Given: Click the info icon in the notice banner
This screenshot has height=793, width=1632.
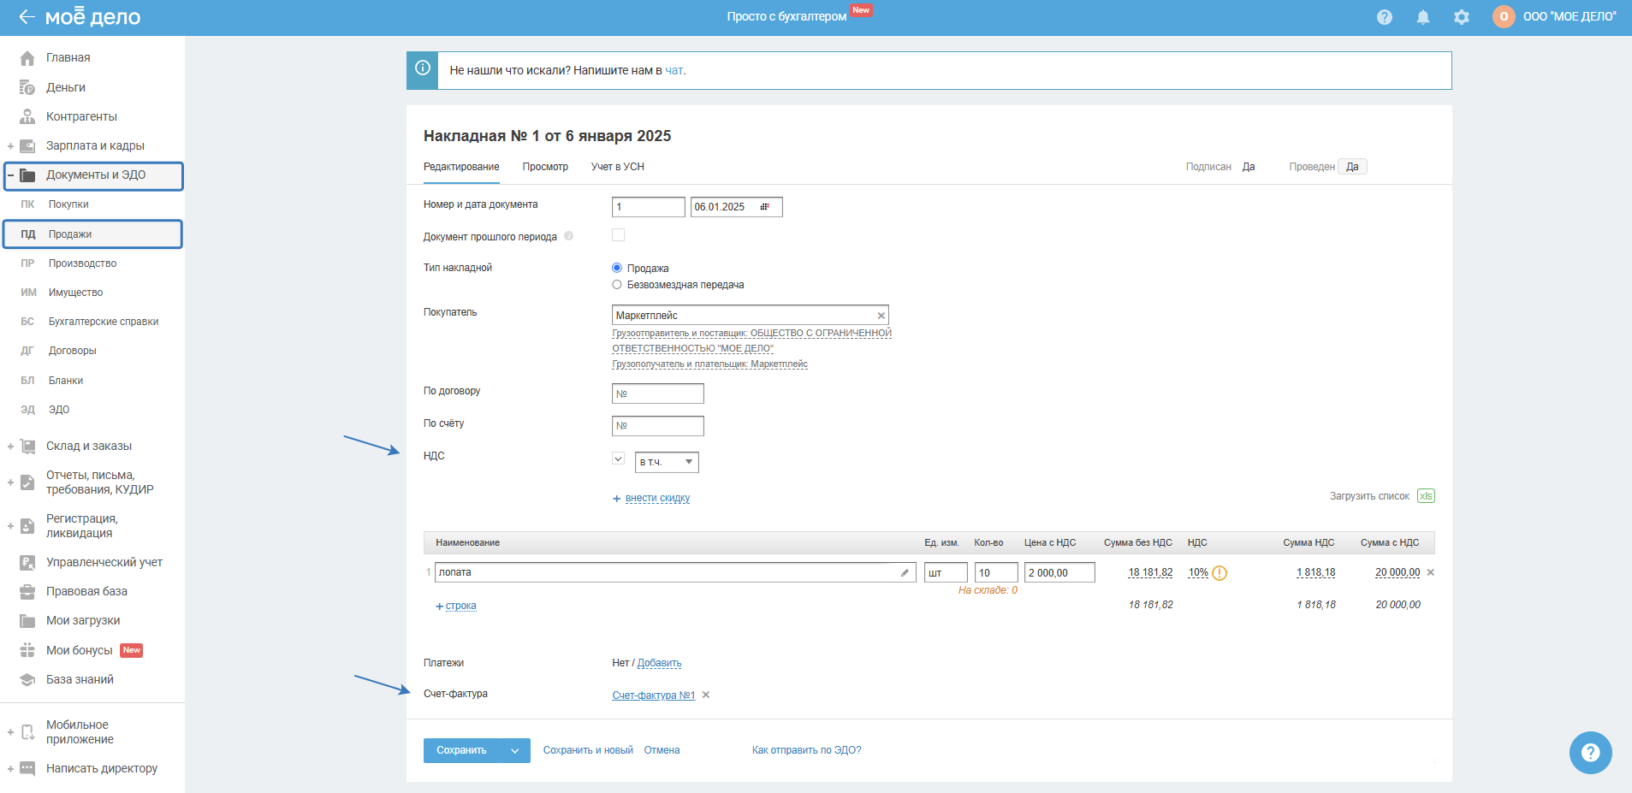Looking at the screenshot, I should tap(423, 68).
